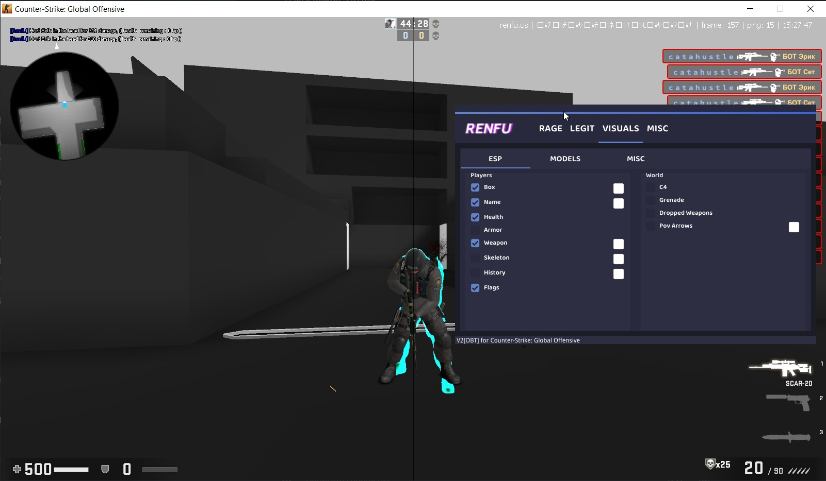Image resolution: width=826 pixels, height=481 pixels.
Task: Open the Box color swatch
Action: (619, 188)
